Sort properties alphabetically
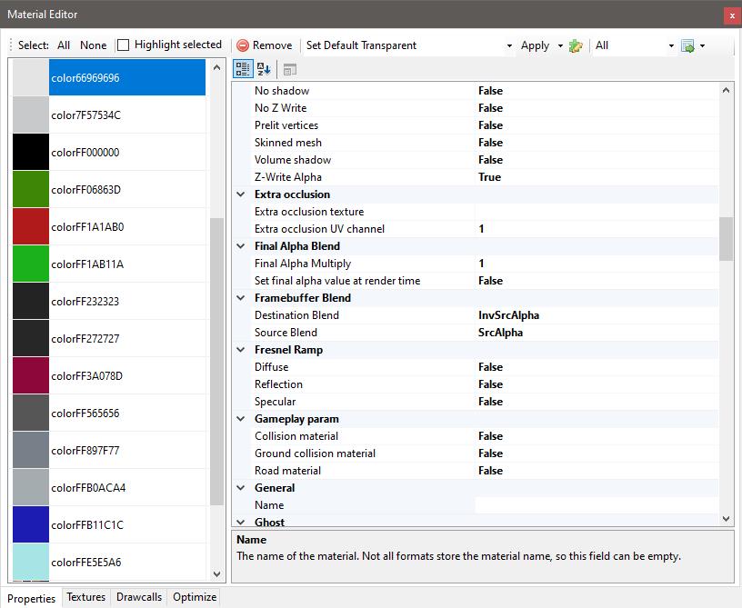 pyautogui.click(x=264, y=69)
